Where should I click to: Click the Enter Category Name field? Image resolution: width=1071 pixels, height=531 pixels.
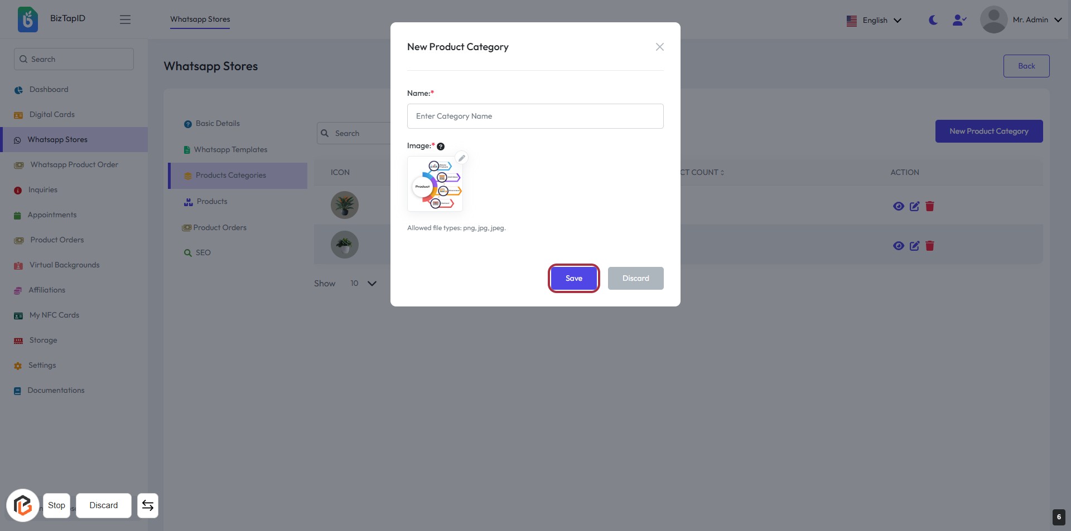click(x=535, y=116)
